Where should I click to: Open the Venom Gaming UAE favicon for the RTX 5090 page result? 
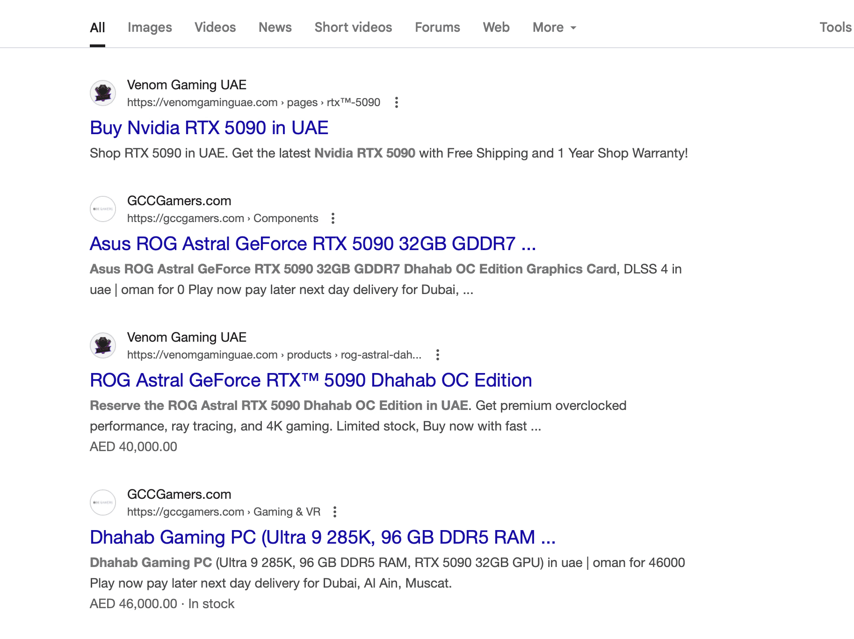point(103,93)
